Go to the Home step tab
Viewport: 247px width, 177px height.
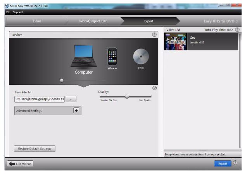[x=37, y=21]
